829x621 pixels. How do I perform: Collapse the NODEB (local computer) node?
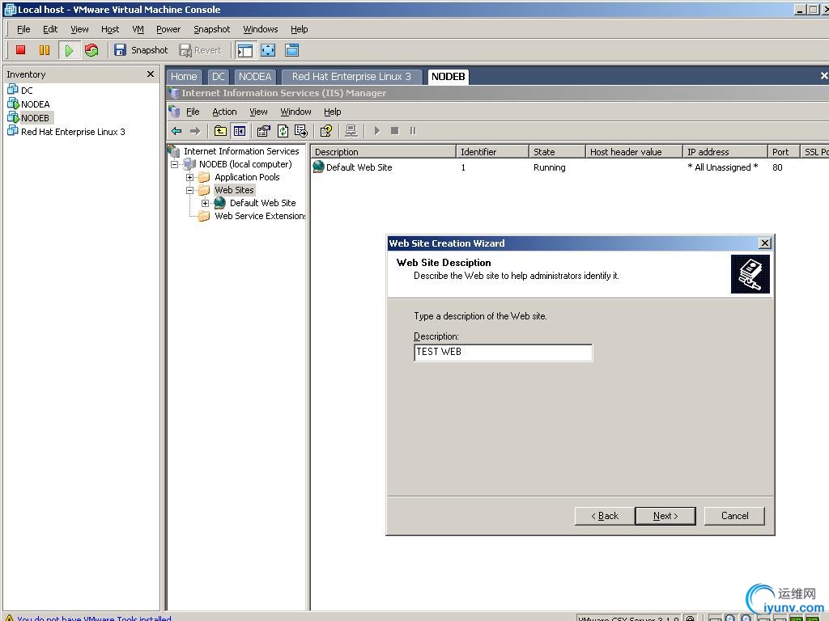175,164
